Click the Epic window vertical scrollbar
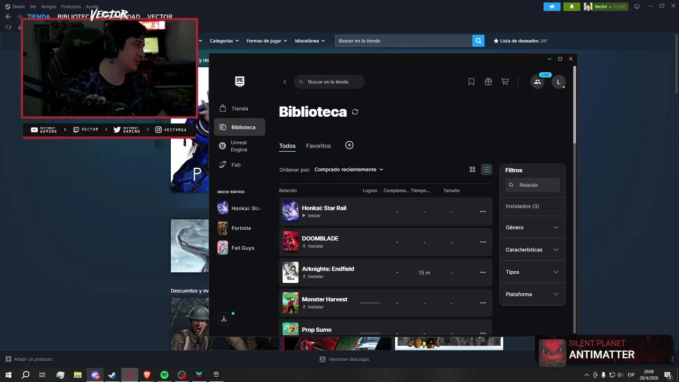The height and width of the screenshot is (382, 679). pos(574,103)
